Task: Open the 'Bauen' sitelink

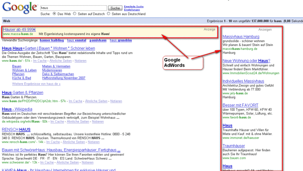Action: 17,66
